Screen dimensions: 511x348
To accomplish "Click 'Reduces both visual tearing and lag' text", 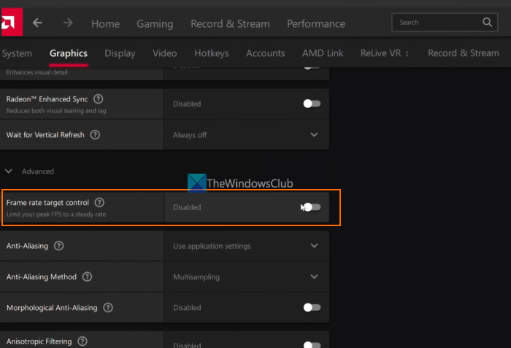I will tap(56, 111).
